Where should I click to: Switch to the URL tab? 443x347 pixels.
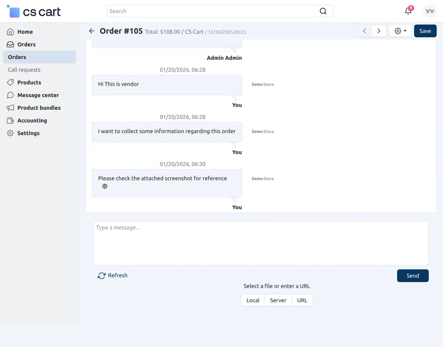point(302,300)
